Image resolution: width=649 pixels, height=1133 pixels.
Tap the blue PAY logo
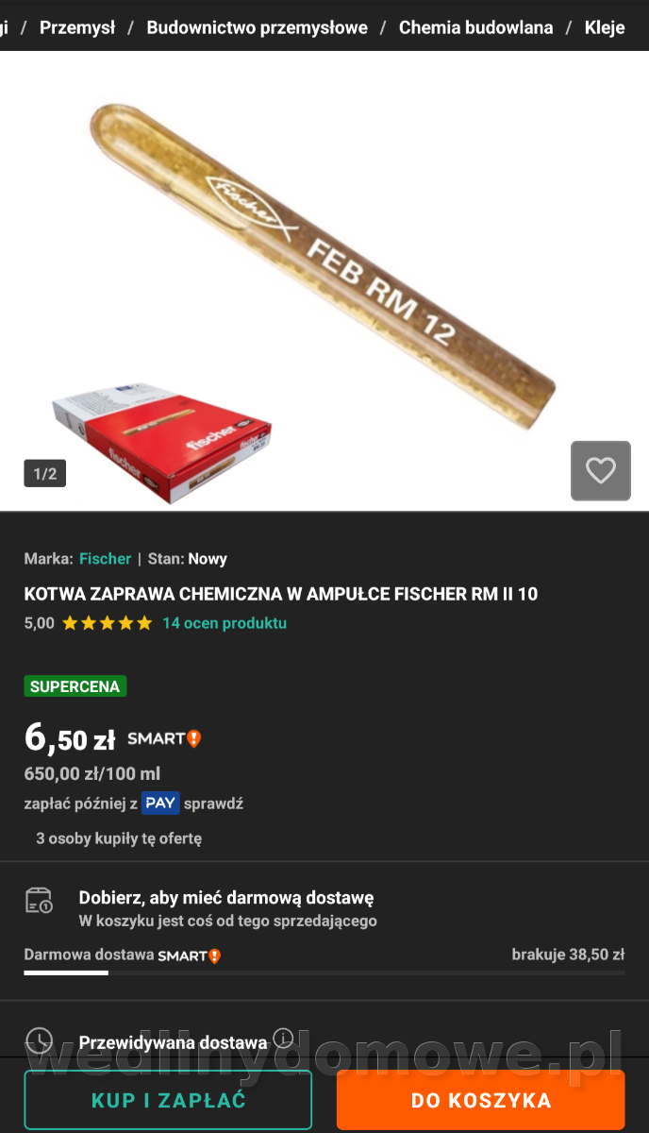(160, 803)
